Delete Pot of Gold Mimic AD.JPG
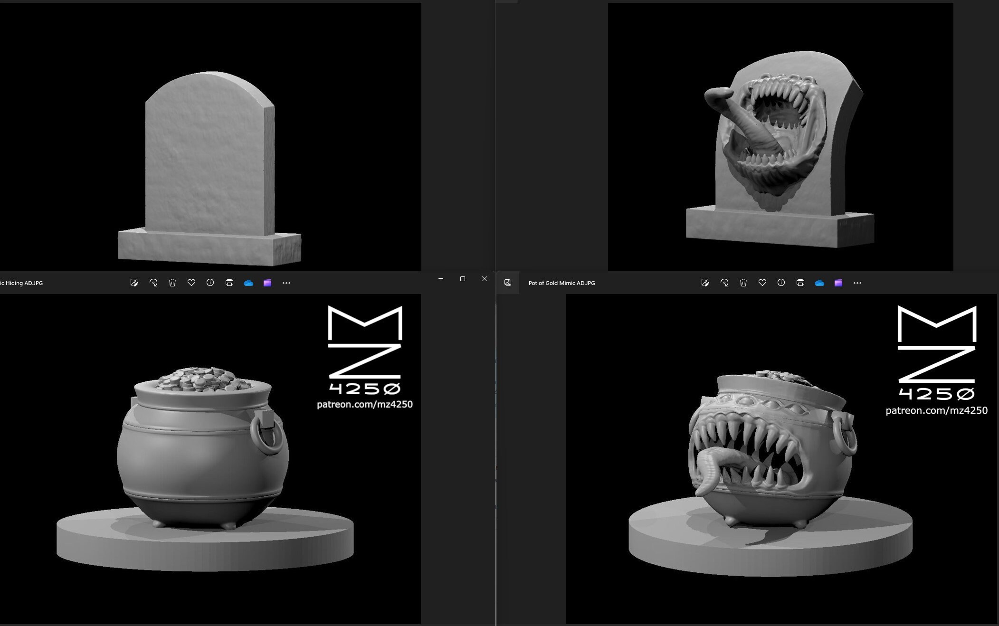The width and height of the screenshot is (999, 626). click(x=743, y=283)
